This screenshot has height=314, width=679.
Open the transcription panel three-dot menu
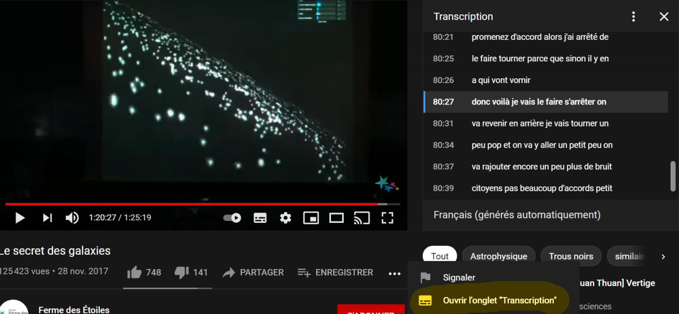click(x=633, y=16)
